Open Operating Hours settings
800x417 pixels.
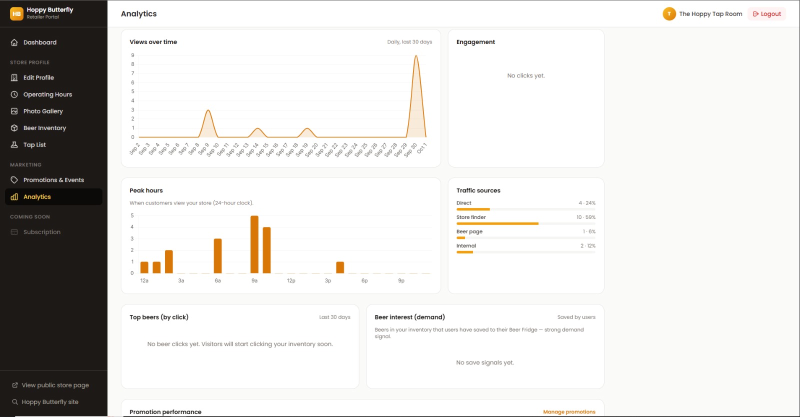click(53, 94)
